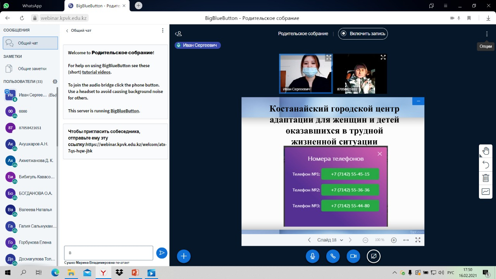Open Общий чат in messages
Viewport: 496px width, 279px height.
[30, 43]
